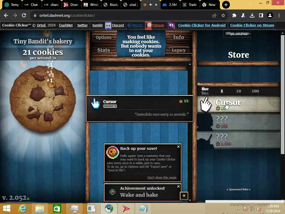Screen dimensions: 285x214
Task: Close the Achievement unlocked notification
Action: [x=178, y=186]
